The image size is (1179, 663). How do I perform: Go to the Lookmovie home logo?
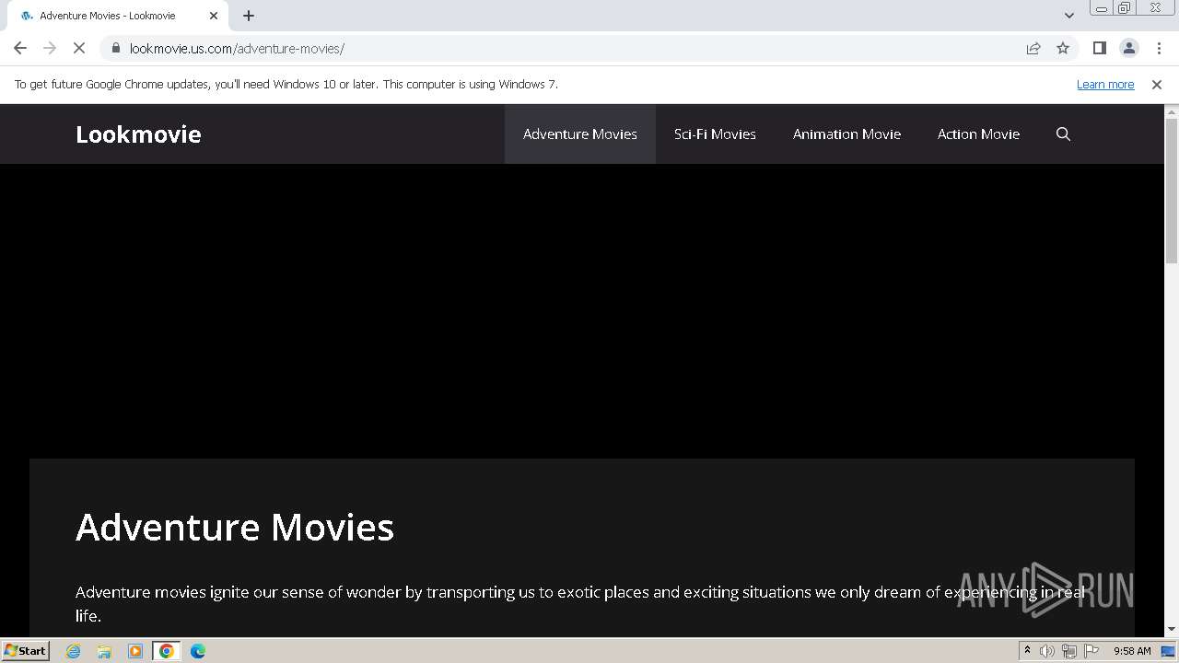pos(138,134)
